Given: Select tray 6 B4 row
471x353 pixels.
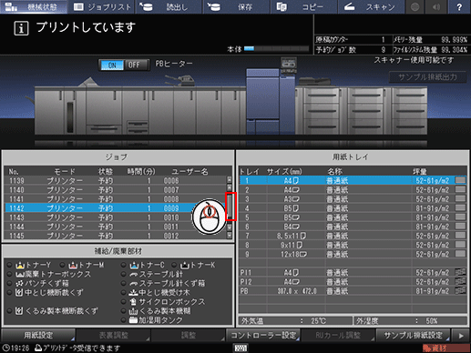Looking at the screenshot, I should coord(353,227).
